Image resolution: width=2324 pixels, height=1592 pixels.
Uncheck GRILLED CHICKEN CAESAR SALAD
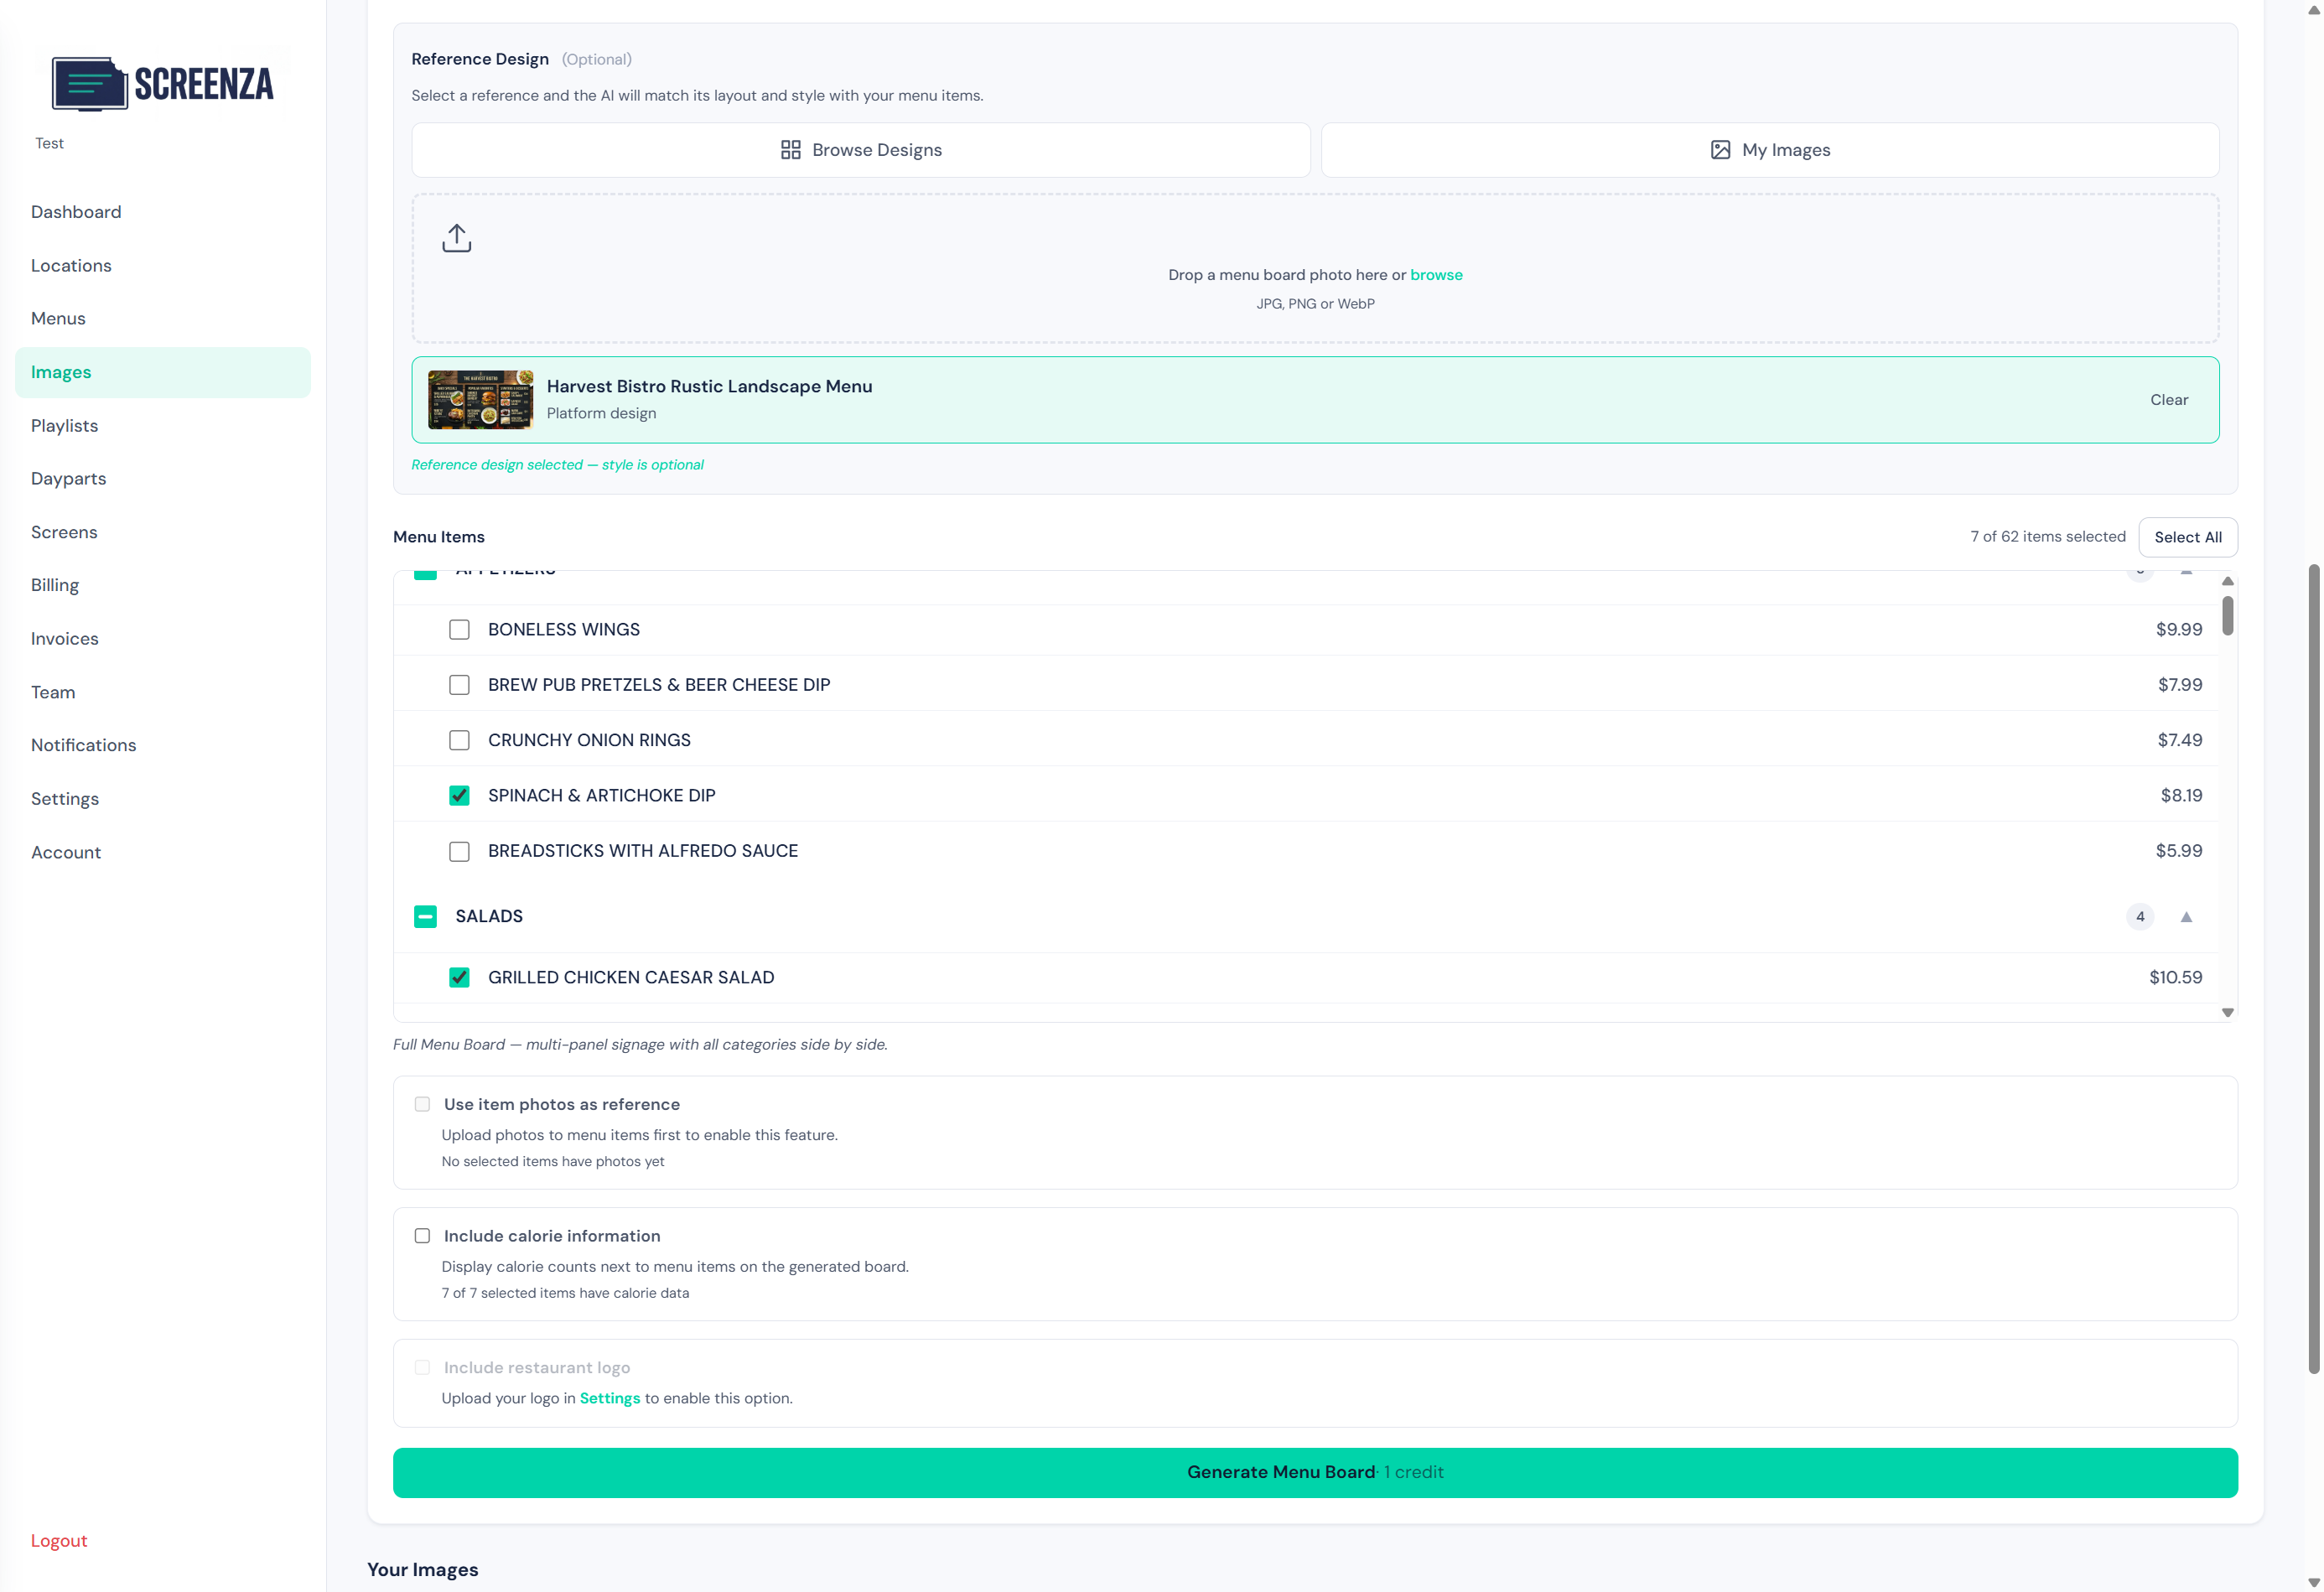[x=459, y=978]
